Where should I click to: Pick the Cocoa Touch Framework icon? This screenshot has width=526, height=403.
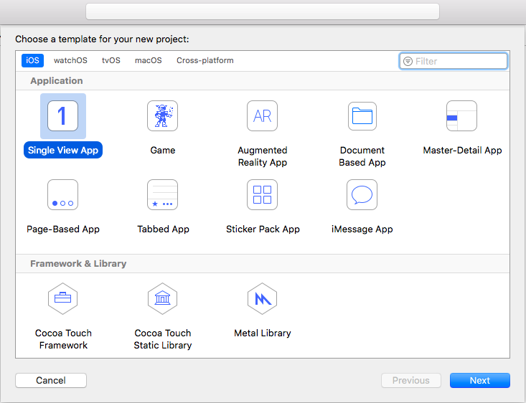tap(62, 298)
